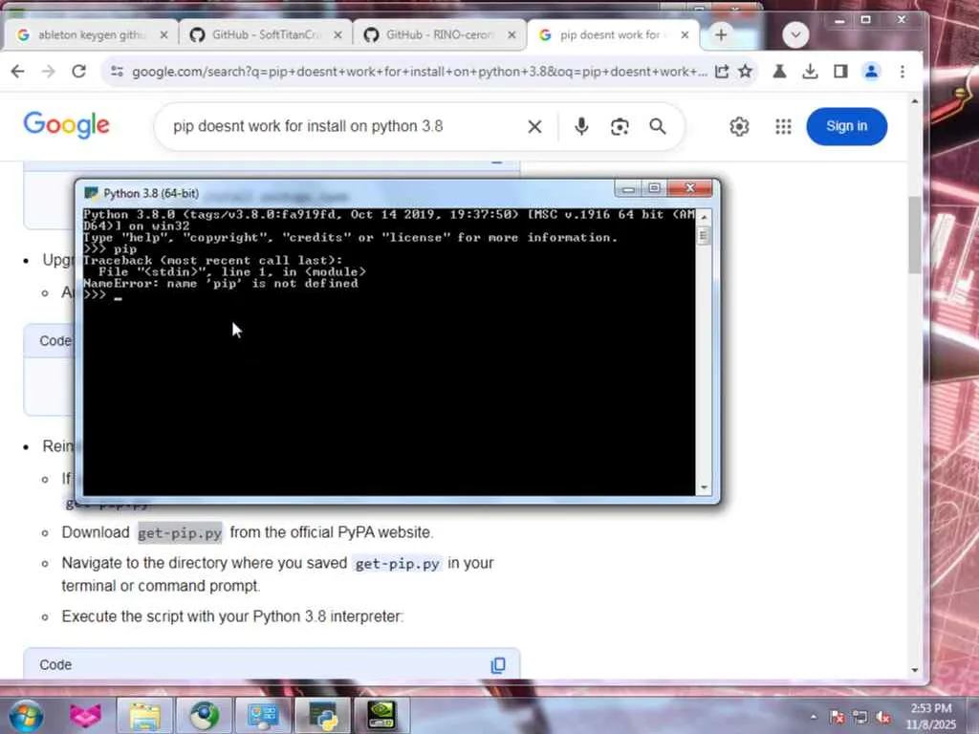Click the 'Navigate to the directory' line
979x734 pixels.
click(278, 574)
